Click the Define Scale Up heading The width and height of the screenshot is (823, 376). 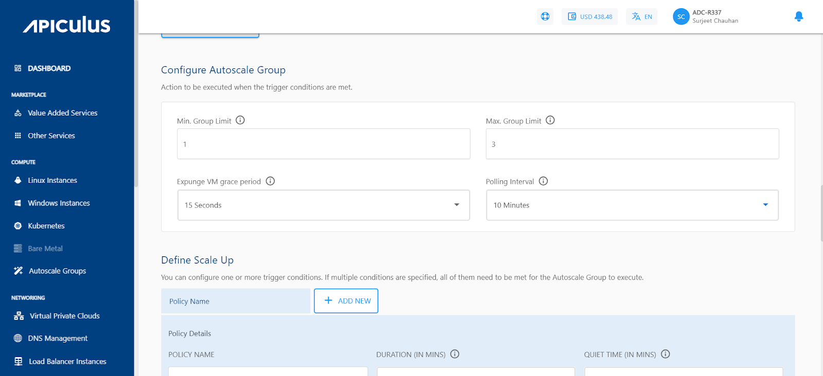pos(198,260)
